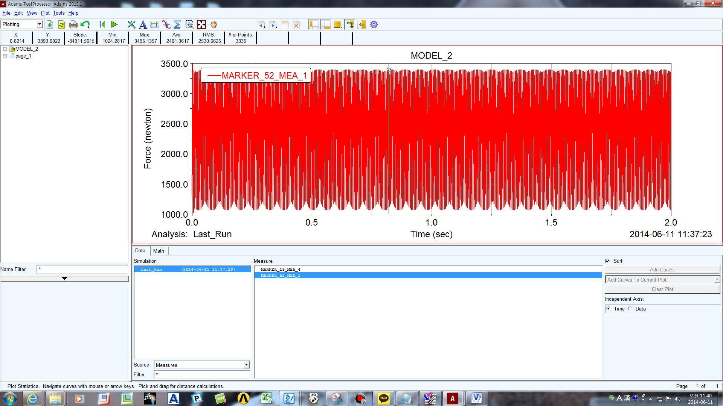Viewport: 723px width, 406px height.
Task: Switch to the Math tab
Action: (159, 251)
